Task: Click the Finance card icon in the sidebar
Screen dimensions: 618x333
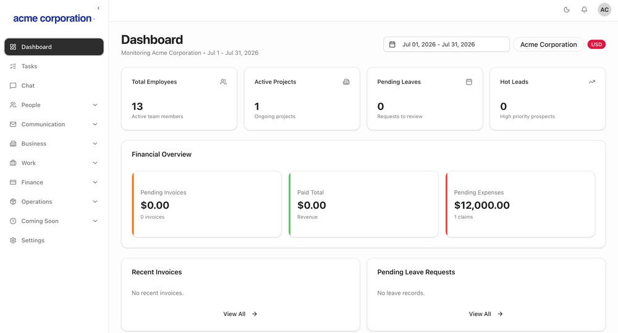Action: click(x=13, y=182)
